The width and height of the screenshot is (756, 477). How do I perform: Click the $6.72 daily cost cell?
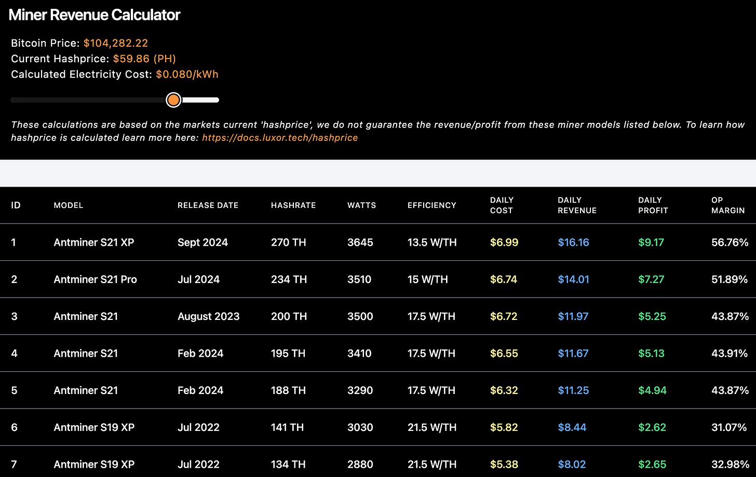pyautogui.click(x=504, y=316)
